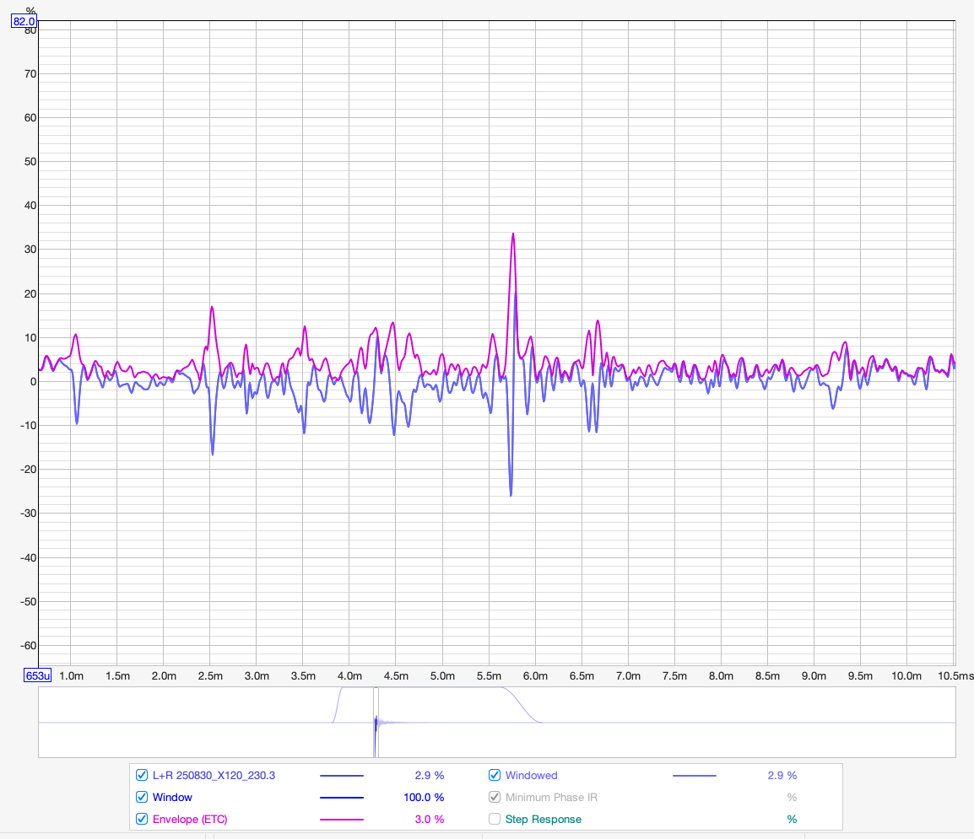Click the 3.0 % Envelope value readout
Viewport: 974px width, 839px height.
point(429,819)
